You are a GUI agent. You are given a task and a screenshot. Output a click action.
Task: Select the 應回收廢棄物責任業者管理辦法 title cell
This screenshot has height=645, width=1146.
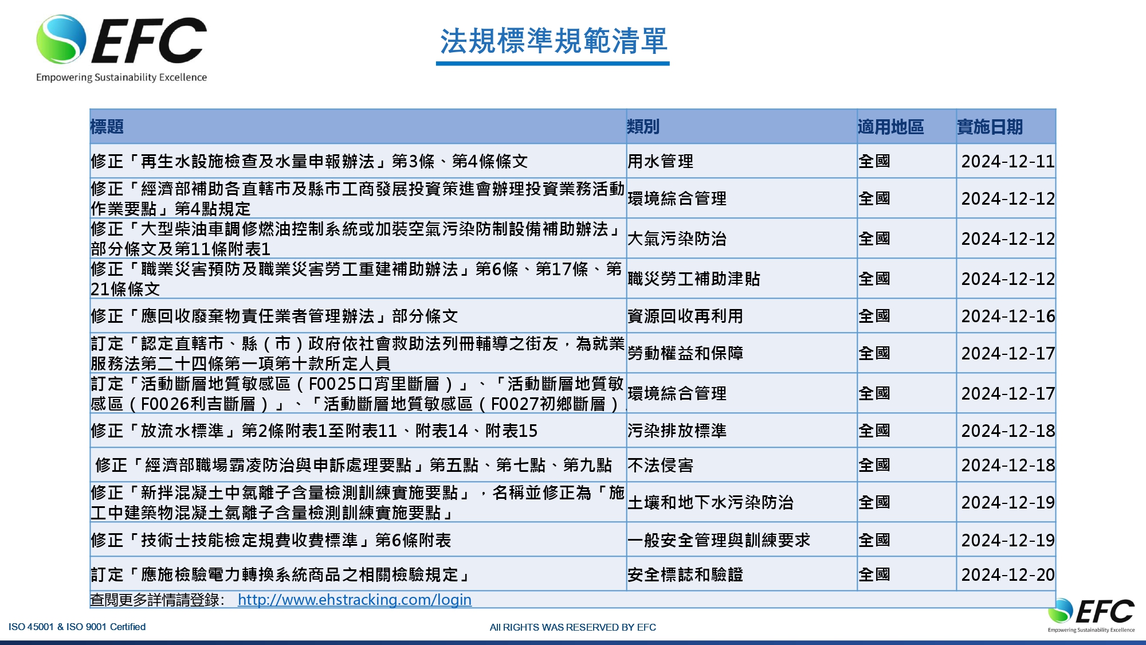[x=358, y=316]
